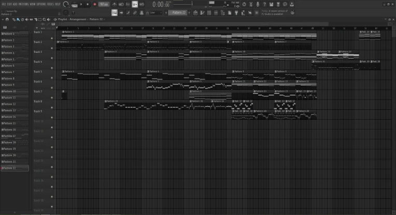Open the PATTERNS menu
The width and height of the screenshot is (396, 215).
click(x=27, y=4)
